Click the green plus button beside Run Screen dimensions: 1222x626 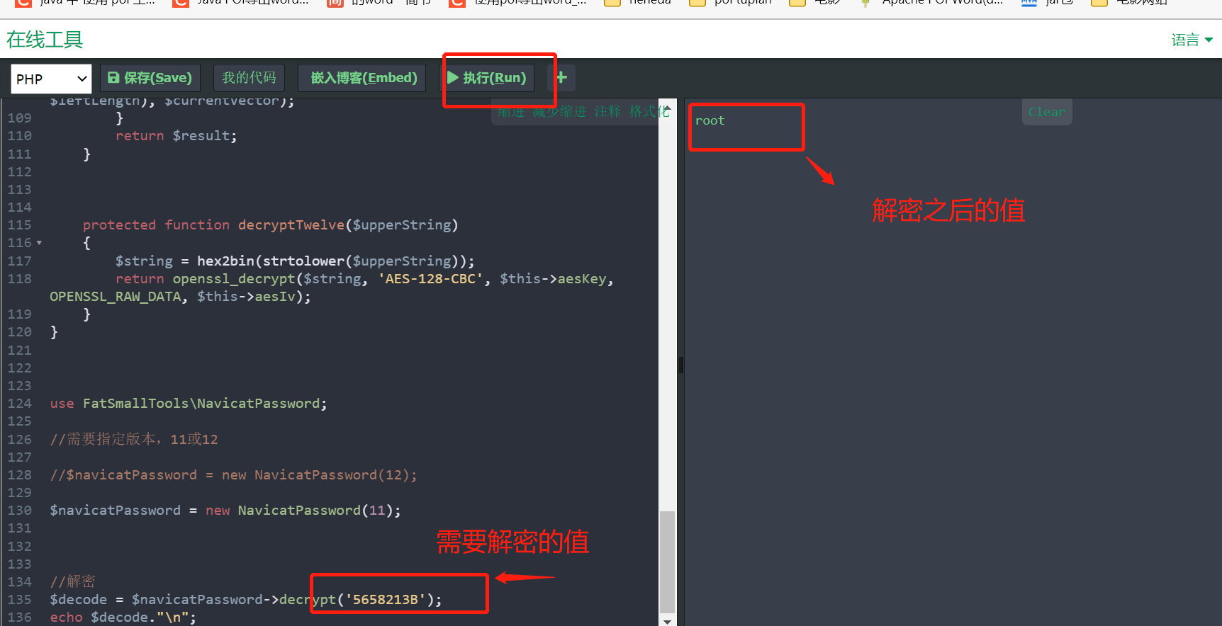pyautogui.click(x=561, y=78)
